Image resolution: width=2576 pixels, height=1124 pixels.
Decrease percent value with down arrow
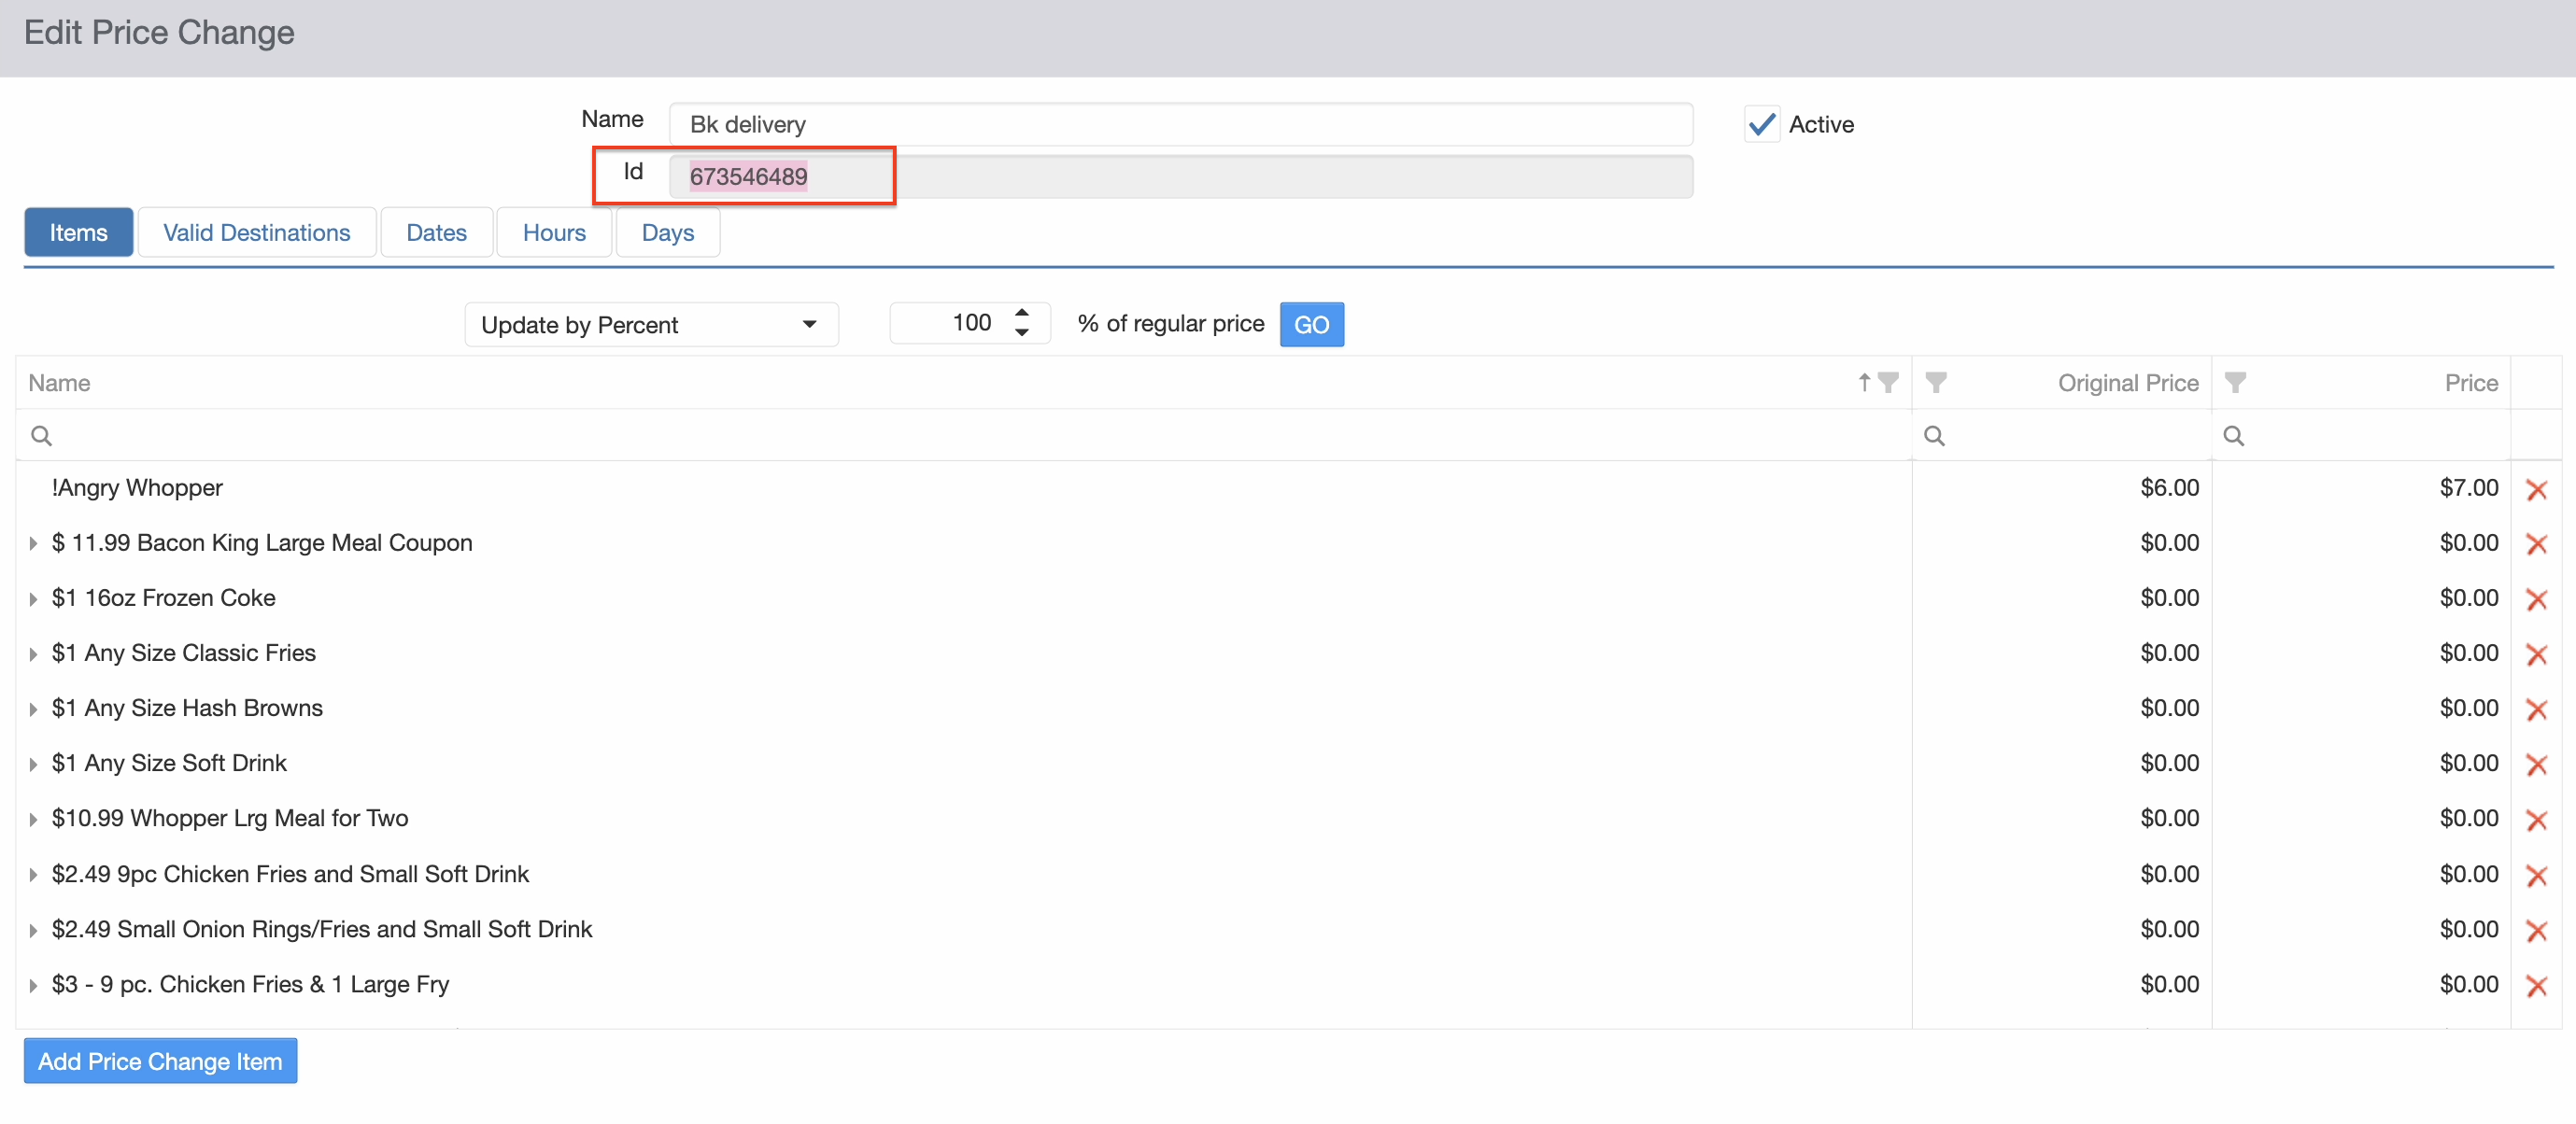[x=1021, y=332]
